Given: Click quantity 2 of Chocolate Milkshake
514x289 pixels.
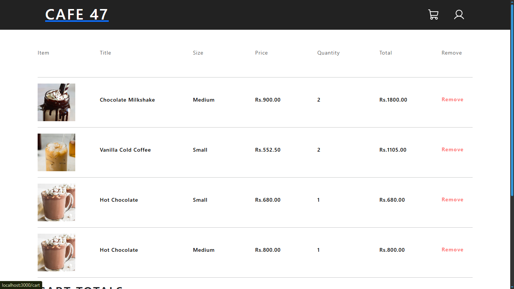Looking at the screenshot, I should (319, 100).
